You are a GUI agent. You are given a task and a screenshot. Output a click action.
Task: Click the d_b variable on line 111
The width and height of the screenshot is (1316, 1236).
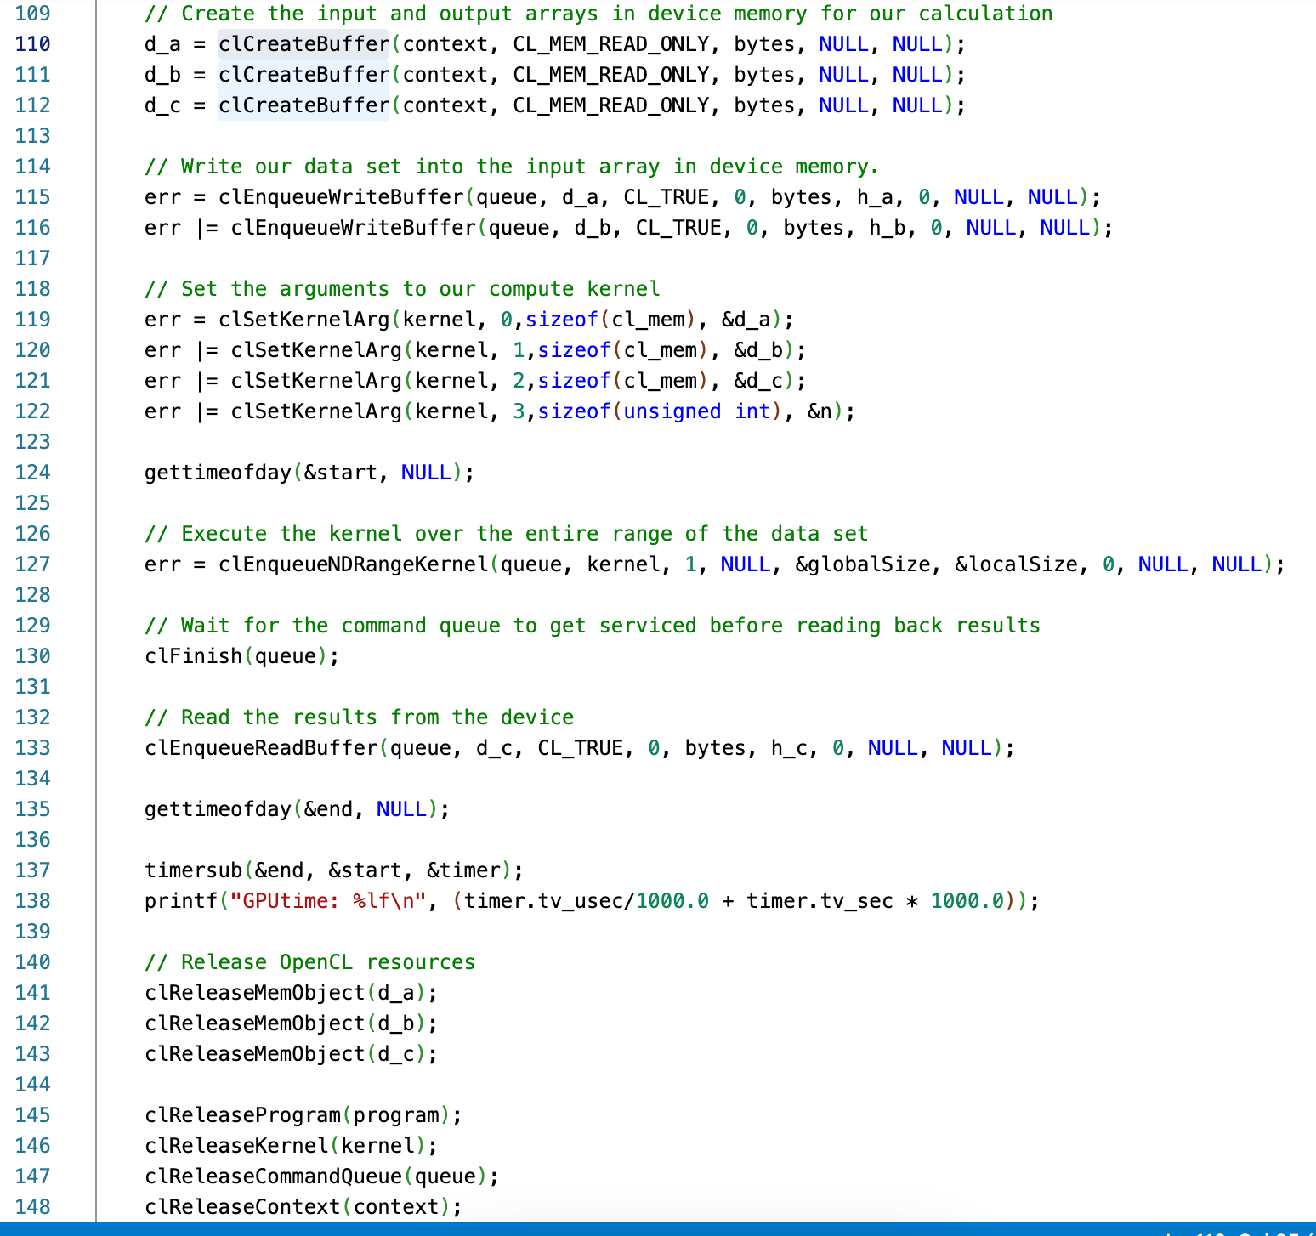point(162,75)
